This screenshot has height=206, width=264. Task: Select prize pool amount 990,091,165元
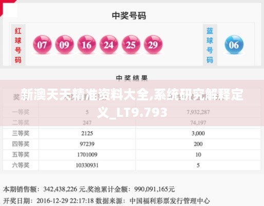(155, 189)
